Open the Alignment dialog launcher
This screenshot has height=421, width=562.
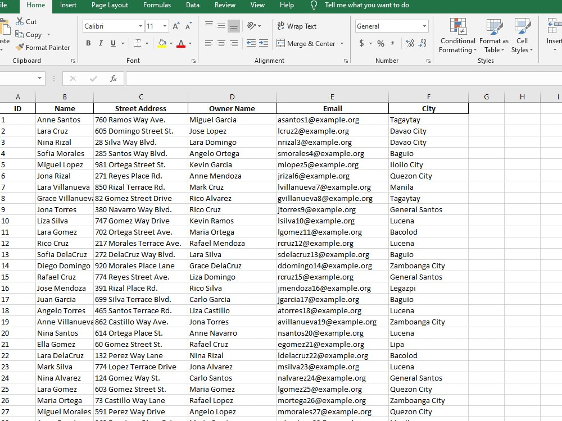coord(346,61)
